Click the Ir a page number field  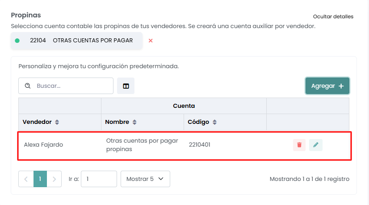click(99, 179)
